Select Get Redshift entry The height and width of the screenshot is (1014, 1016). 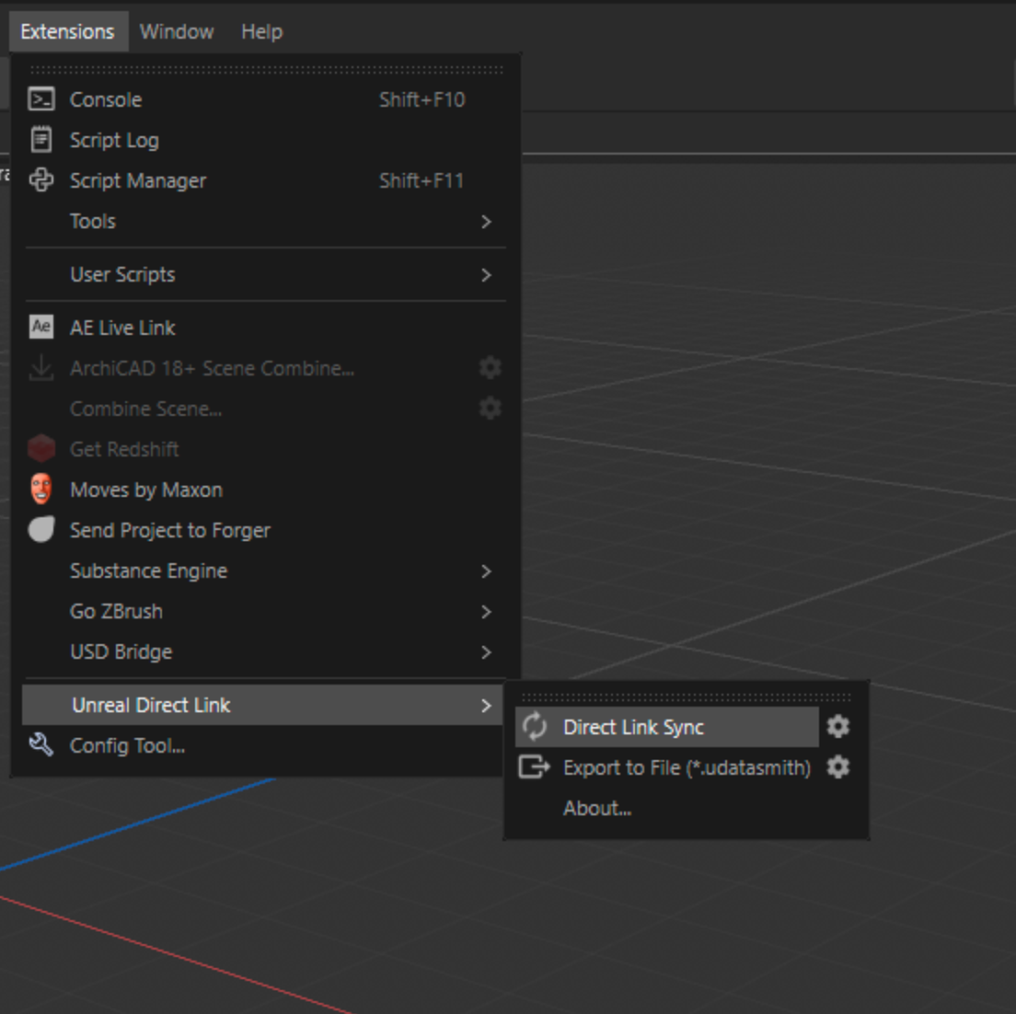tap(264, 449)
